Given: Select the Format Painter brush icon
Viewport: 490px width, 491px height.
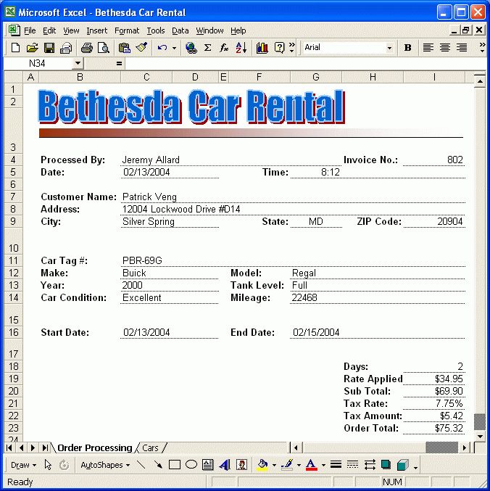Looking at the screenshot, I should coord(141,48).
